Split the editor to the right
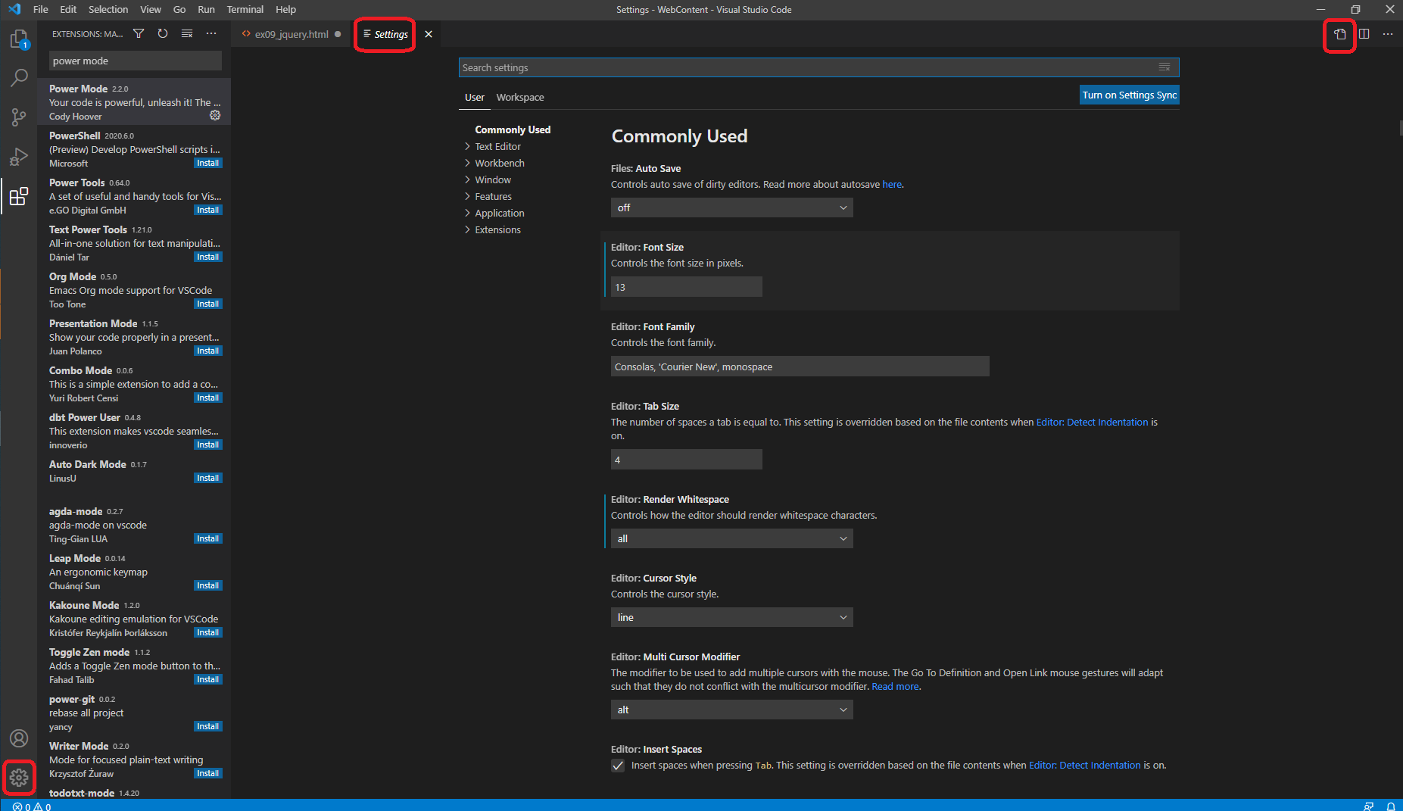The image size is (1403, 811). 1364,34
